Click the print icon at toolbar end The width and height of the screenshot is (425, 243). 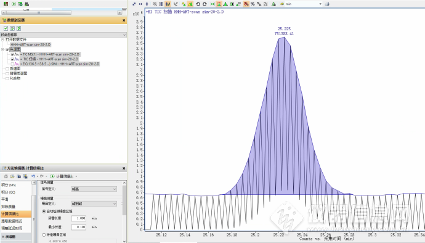327,4
